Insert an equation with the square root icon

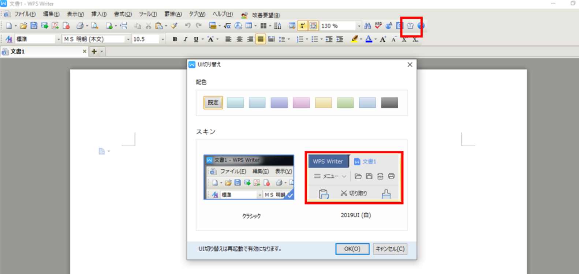point(227,26)
